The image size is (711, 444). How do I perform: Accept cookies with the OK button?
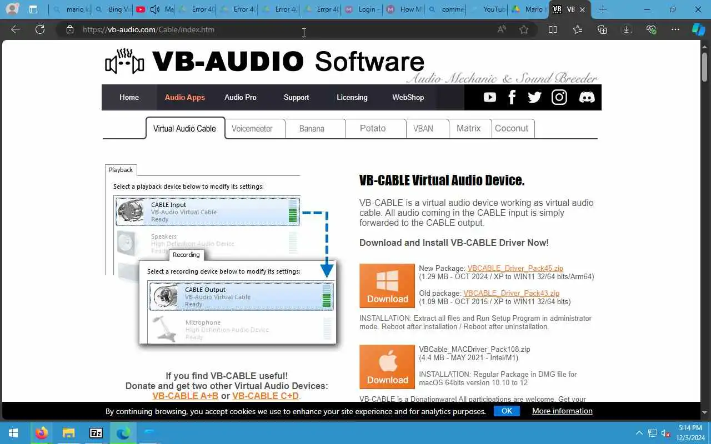point(507,411)
